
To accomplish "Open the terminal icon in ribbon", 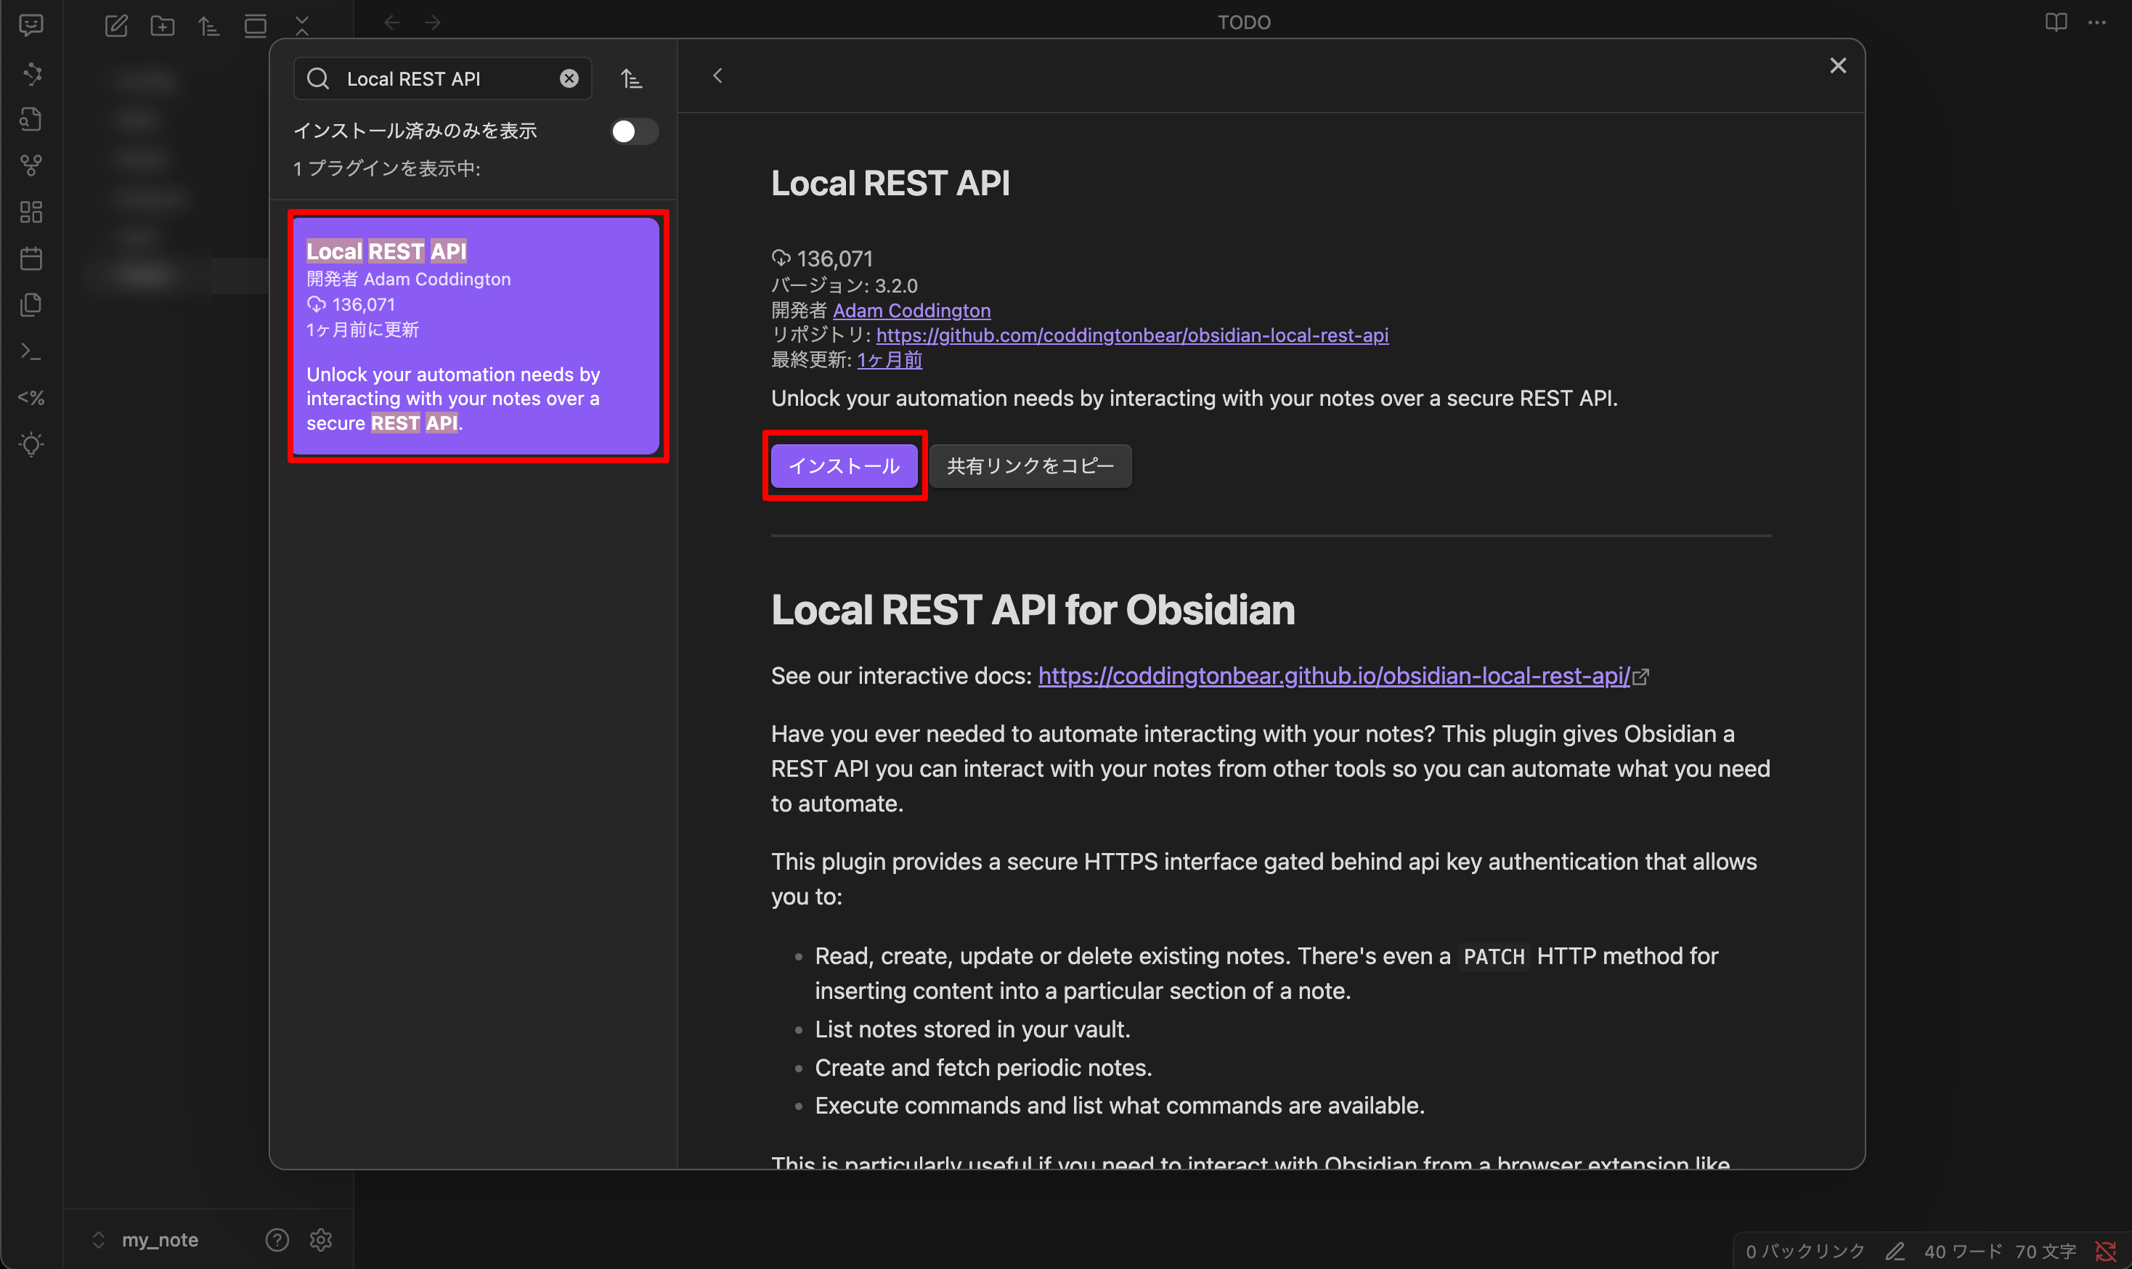I will [32, 351].
